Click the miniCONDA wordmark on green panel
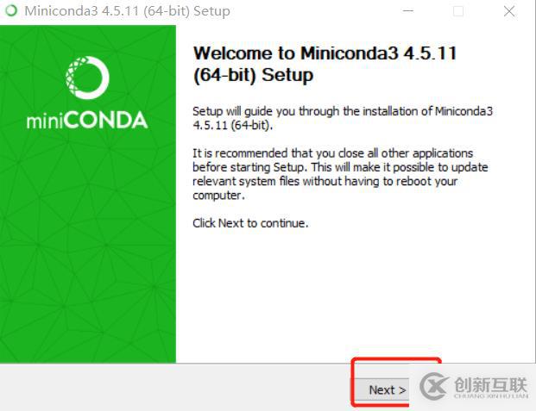 click(x=87, y=120)
